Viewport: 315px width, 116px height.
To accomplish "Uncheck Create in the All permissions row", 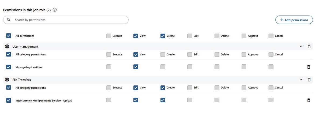I will (x=163, y=36).
